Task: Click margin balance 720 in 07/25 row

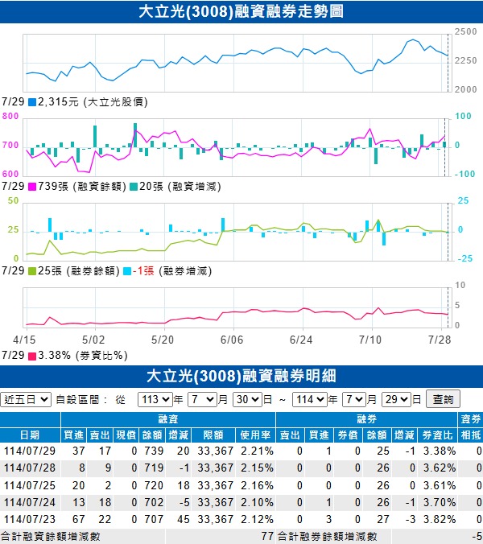Action: point(154,485)
